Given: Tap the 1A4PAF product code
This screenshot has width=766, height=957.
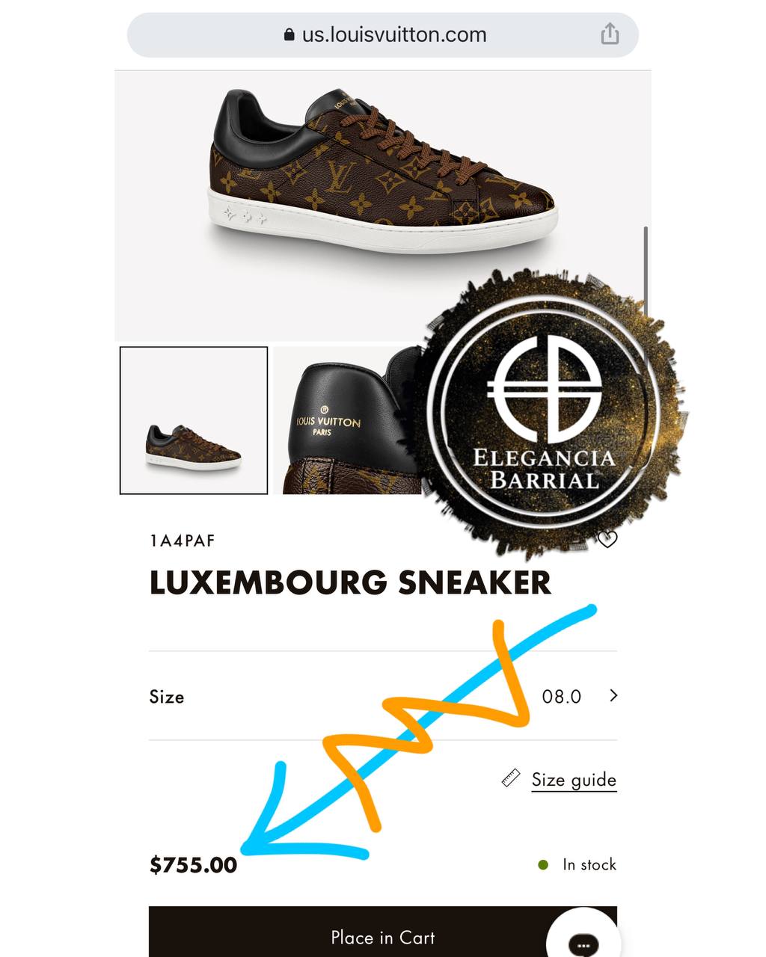Looking at the screenshot, I should (183, 541).
